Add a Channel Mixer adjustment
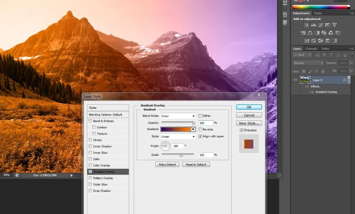The image size is (355, 214). (x=331, y=33)
